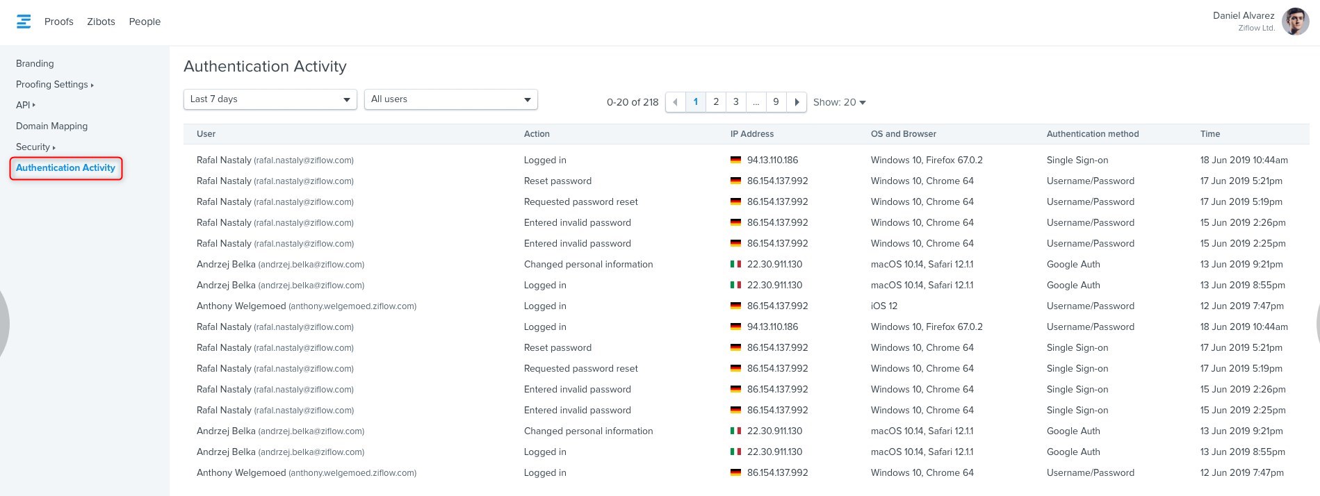
Task: Click Italian flag in first Changed personal information row
Action: [735, 264]
